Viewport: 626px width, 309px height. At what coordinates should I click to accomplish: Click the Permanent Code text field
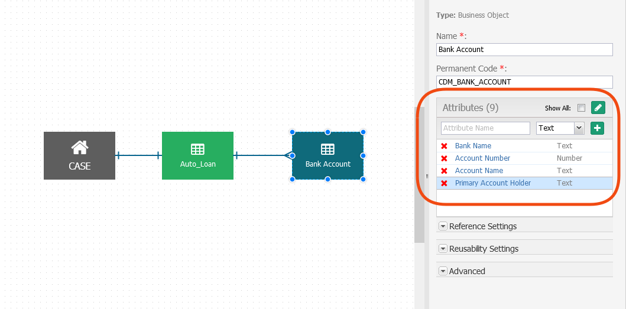click(x=524, y=82)
